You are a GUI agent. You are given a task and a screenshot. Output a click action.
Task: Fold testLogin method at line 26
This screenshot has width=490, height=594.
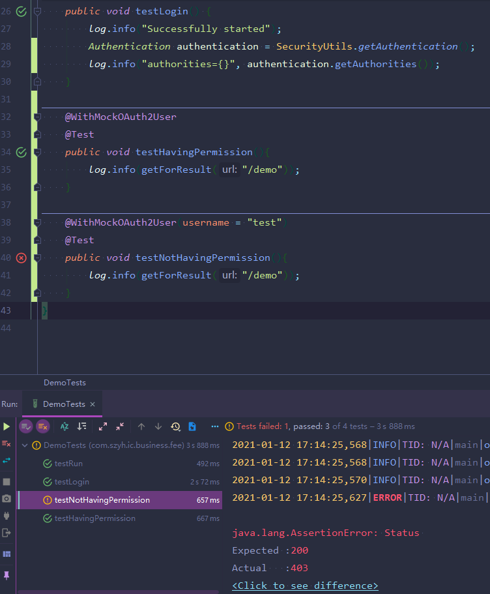point(37,11)
